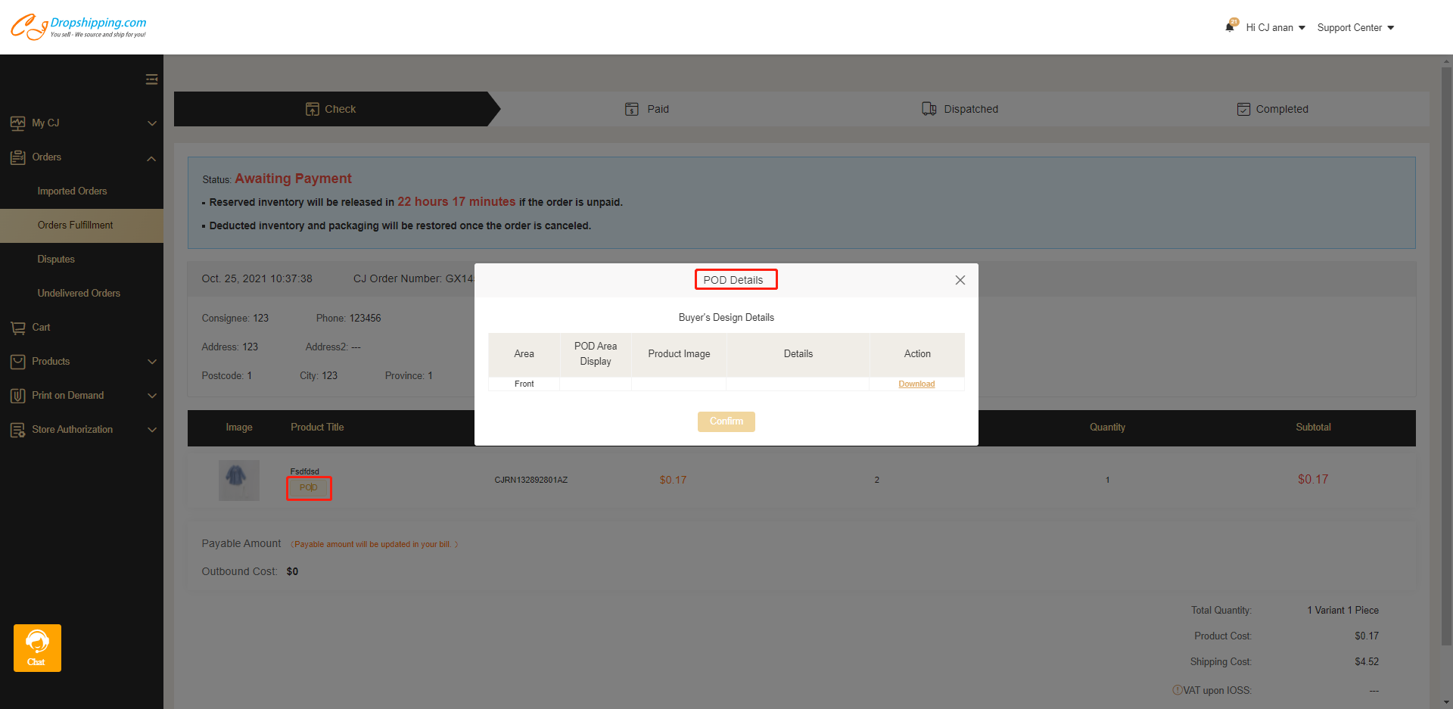Click the My CJ dashboard icon
Screen dimensions: 1453x709
point(18,123)
